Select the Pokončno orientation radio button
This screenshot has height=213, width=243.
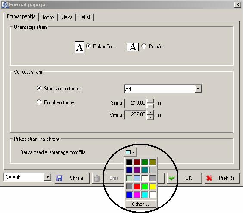coord(88,46)
